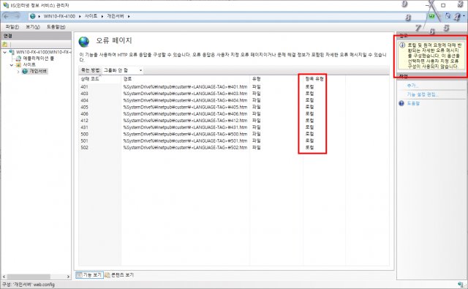Open the 파일 menu
The height and width of the screenshot is (289, 468).
pos(12,27)
